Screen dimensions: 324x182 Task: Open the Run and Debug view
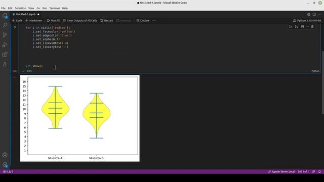pos(5,45)
